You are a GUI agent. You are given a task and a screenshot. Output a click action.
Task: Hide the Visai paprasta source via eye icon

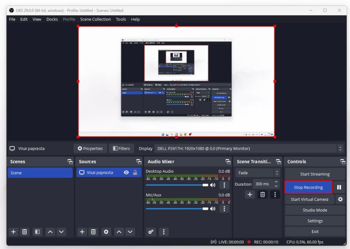[x=126, y=173]
